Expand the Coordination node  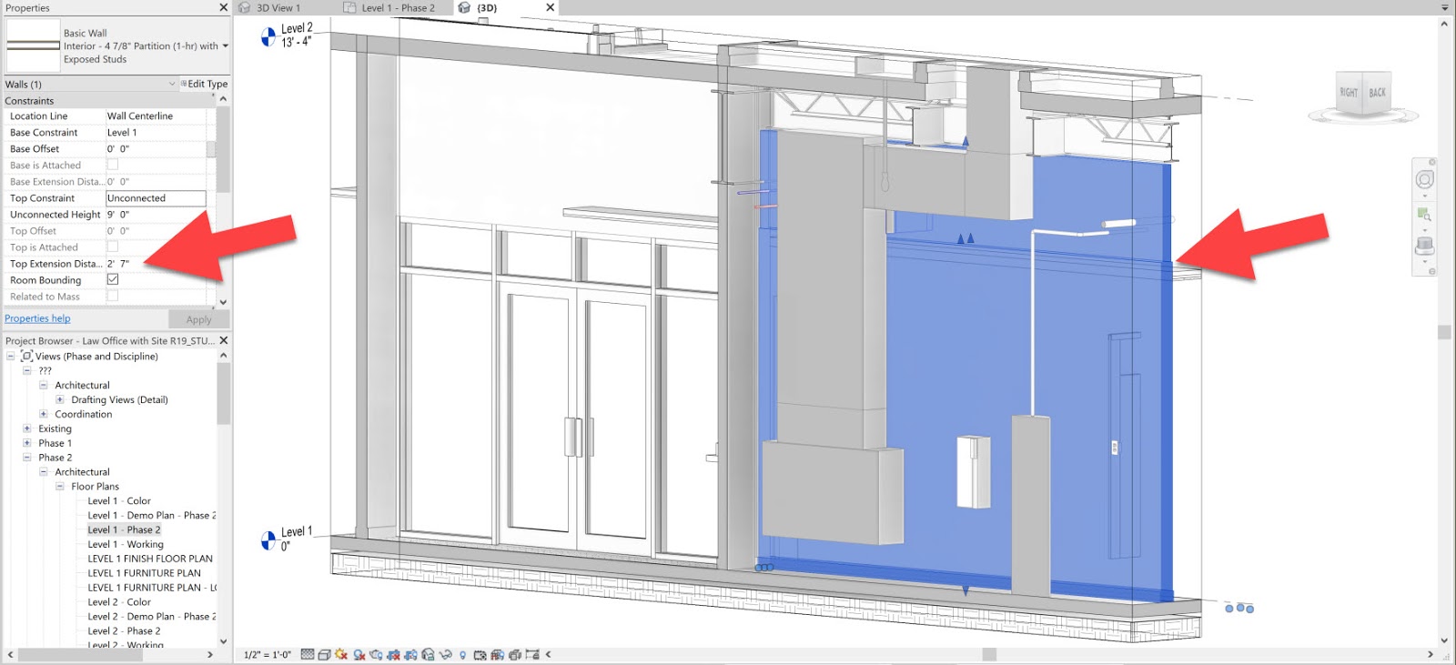[x=43, y=414]
